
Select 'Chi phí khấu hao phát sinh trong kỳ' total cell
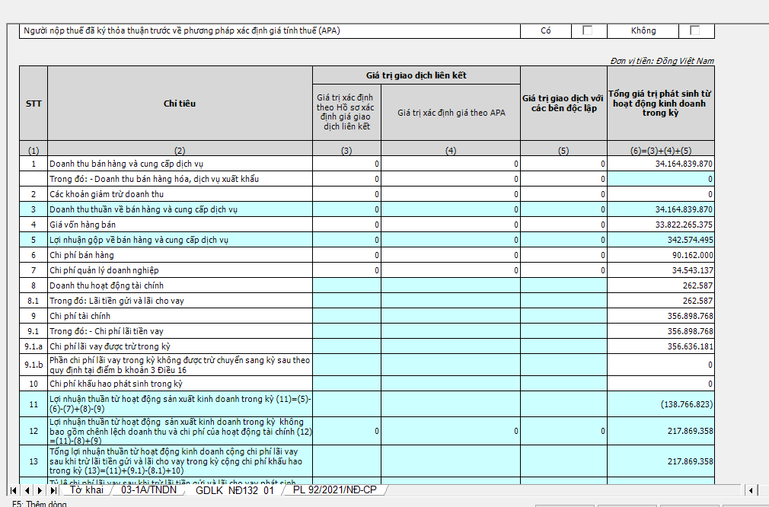tap(660, 384)
